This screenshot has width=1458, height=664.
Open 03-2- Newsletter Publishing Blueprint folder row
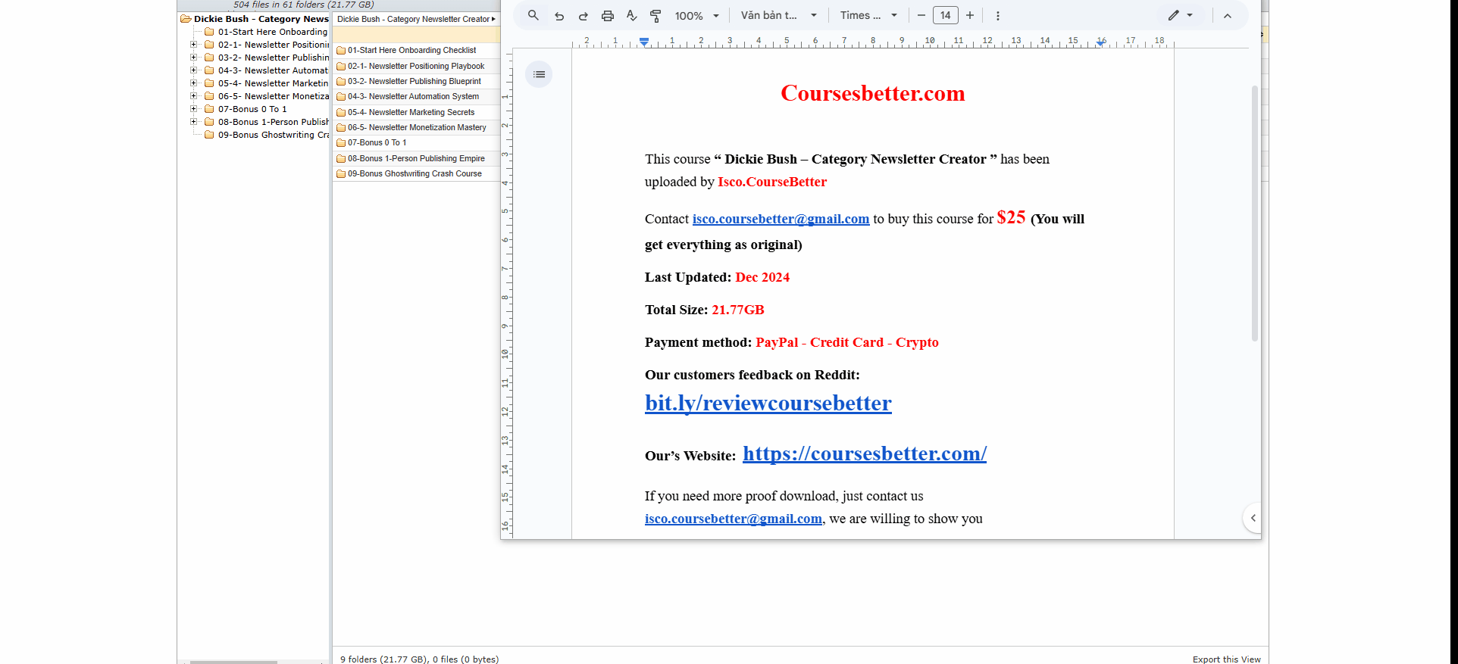point(416,81)
